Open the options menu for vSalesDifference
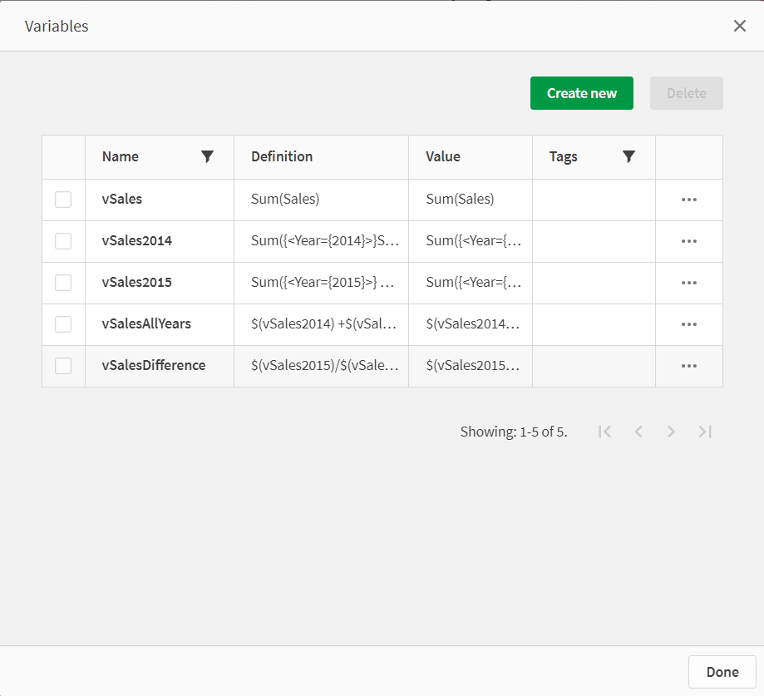This screenshot has height=696, width=764. coord(688,365)
